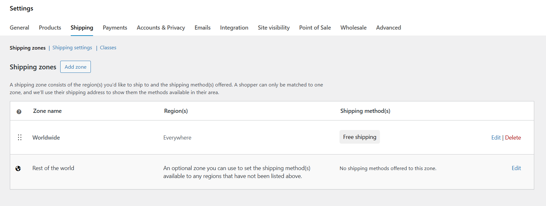Click the Add zone button
546x206 pixels.
(76, 67)
